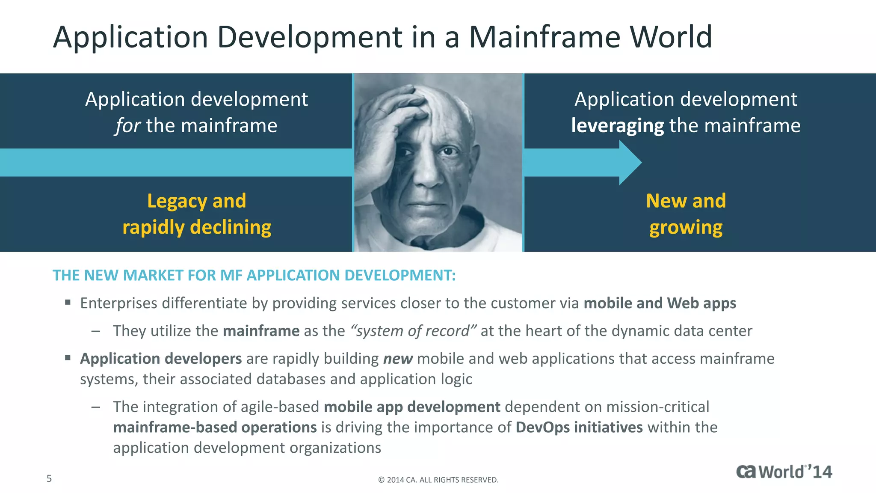This screenshot has width=876, height=493.
Task: Click the light blue bar left of the photo
Action: pyautogui.click(x=175, y=163)
